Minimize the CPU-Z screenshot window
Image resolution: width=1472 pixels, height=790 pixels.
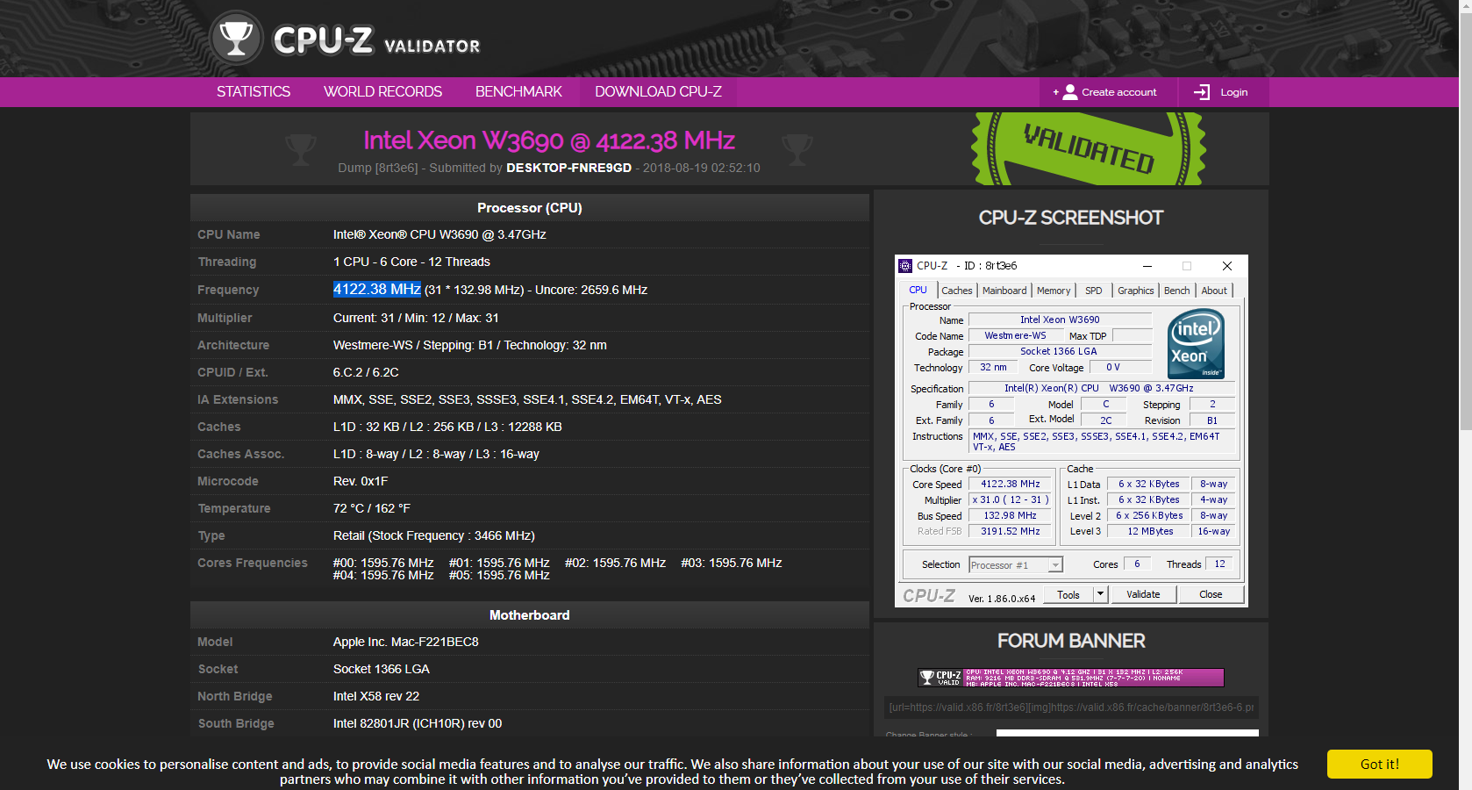(x=1147, y=266)
